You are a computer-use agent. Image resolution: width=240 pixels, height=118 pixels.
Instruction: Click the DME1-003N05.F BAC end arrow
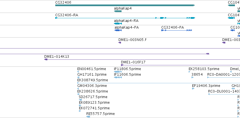click(x=120, y=43)
